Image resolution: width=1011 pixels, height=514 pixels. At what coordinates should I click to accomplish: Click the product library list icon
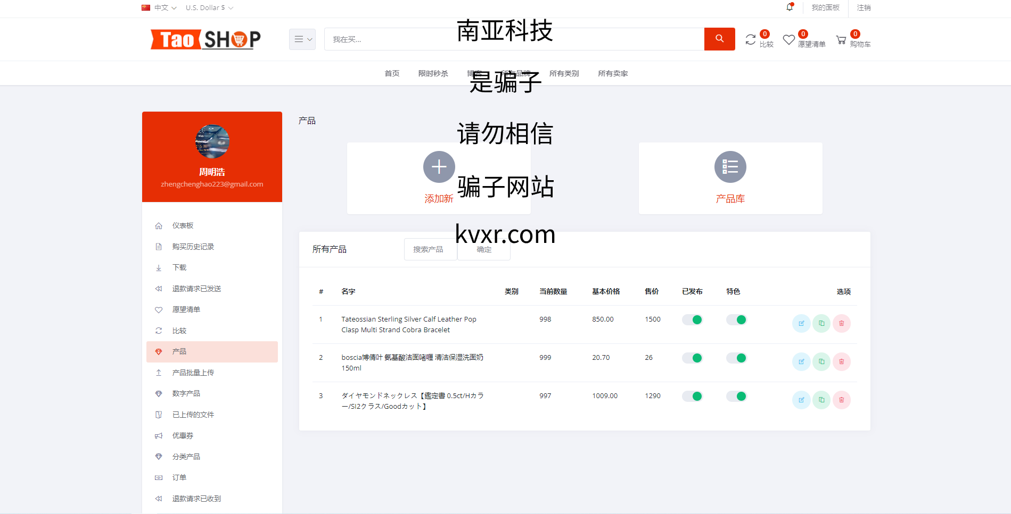point(730,167)
